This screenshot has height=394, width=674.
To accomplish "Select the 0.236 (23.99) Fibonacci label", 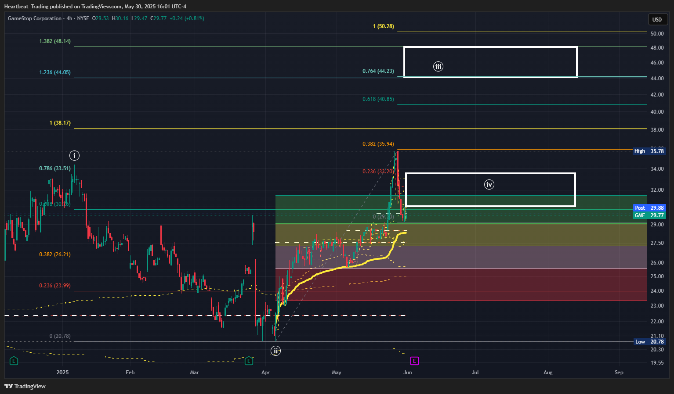I will click(55, 286).
